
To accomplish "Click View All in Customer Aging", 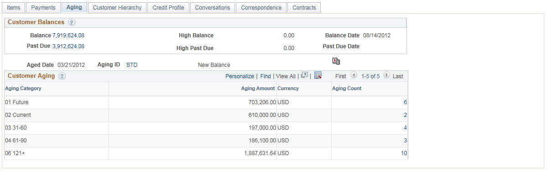I will tap(286, 76).
